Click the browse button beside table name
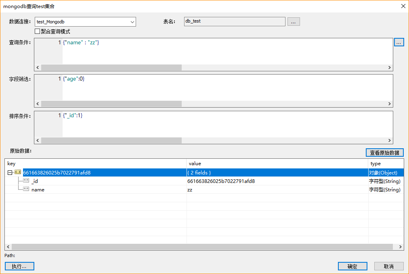Screen dimensions: 409x274 294,22
